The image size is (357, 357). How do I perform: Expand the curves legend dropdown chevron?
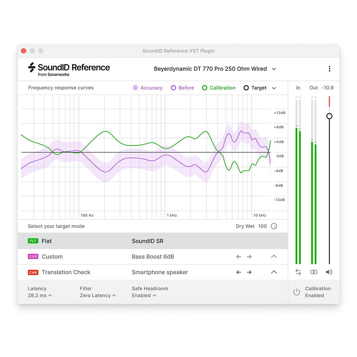pyautogui.click(x=274, y=88)
